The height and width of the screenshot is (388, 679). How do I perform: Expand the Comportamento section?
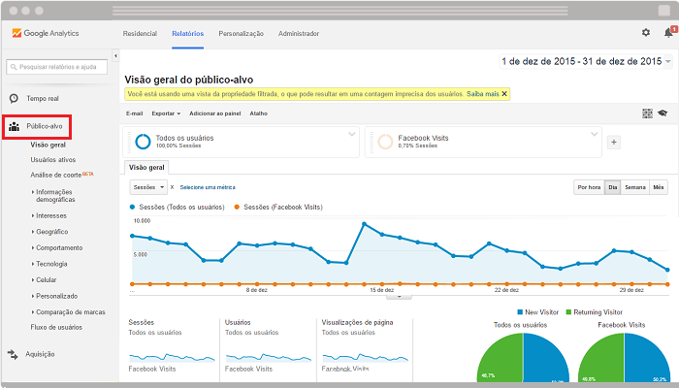pyautogui.click(x=57, y=247)
